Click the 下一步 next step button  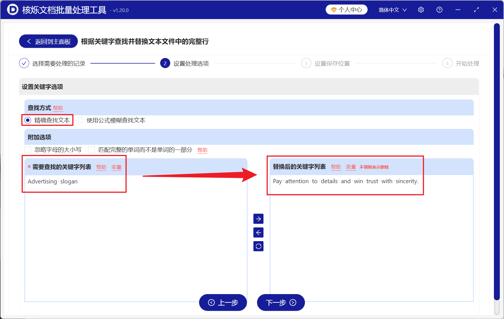(x=281, y=303)
